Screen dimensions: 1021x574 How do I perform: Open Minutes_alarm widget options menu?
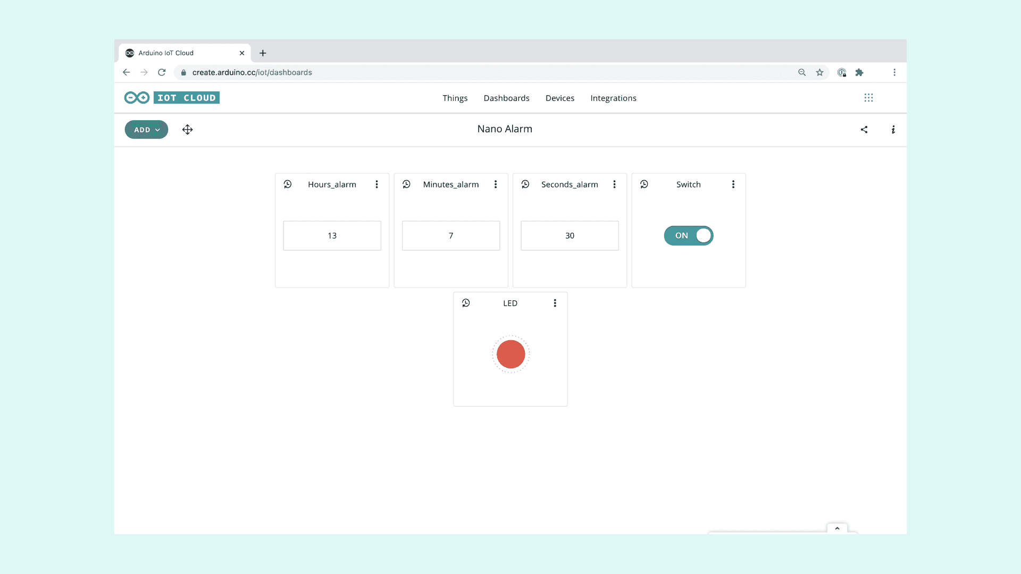click(496, 184)
